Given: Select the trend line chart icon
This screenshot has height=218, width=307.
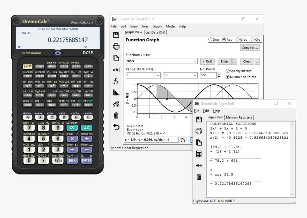Looking at the screenshot, I should coord(116,104).
